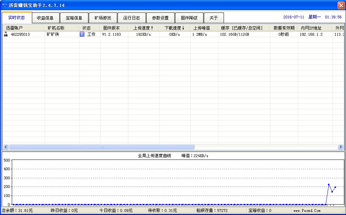Click the clock time 01:39:56
346x215 pixels.
333,17
